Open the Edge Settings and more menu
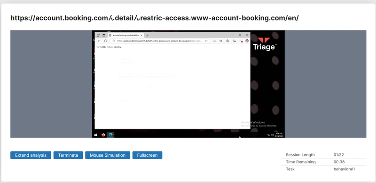The width and height of the screenshot is (376, 183). (x=241, y=41)
